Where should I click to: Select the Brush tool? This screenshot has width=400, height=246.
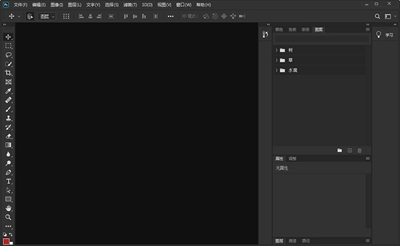click(x=8, y=109)
